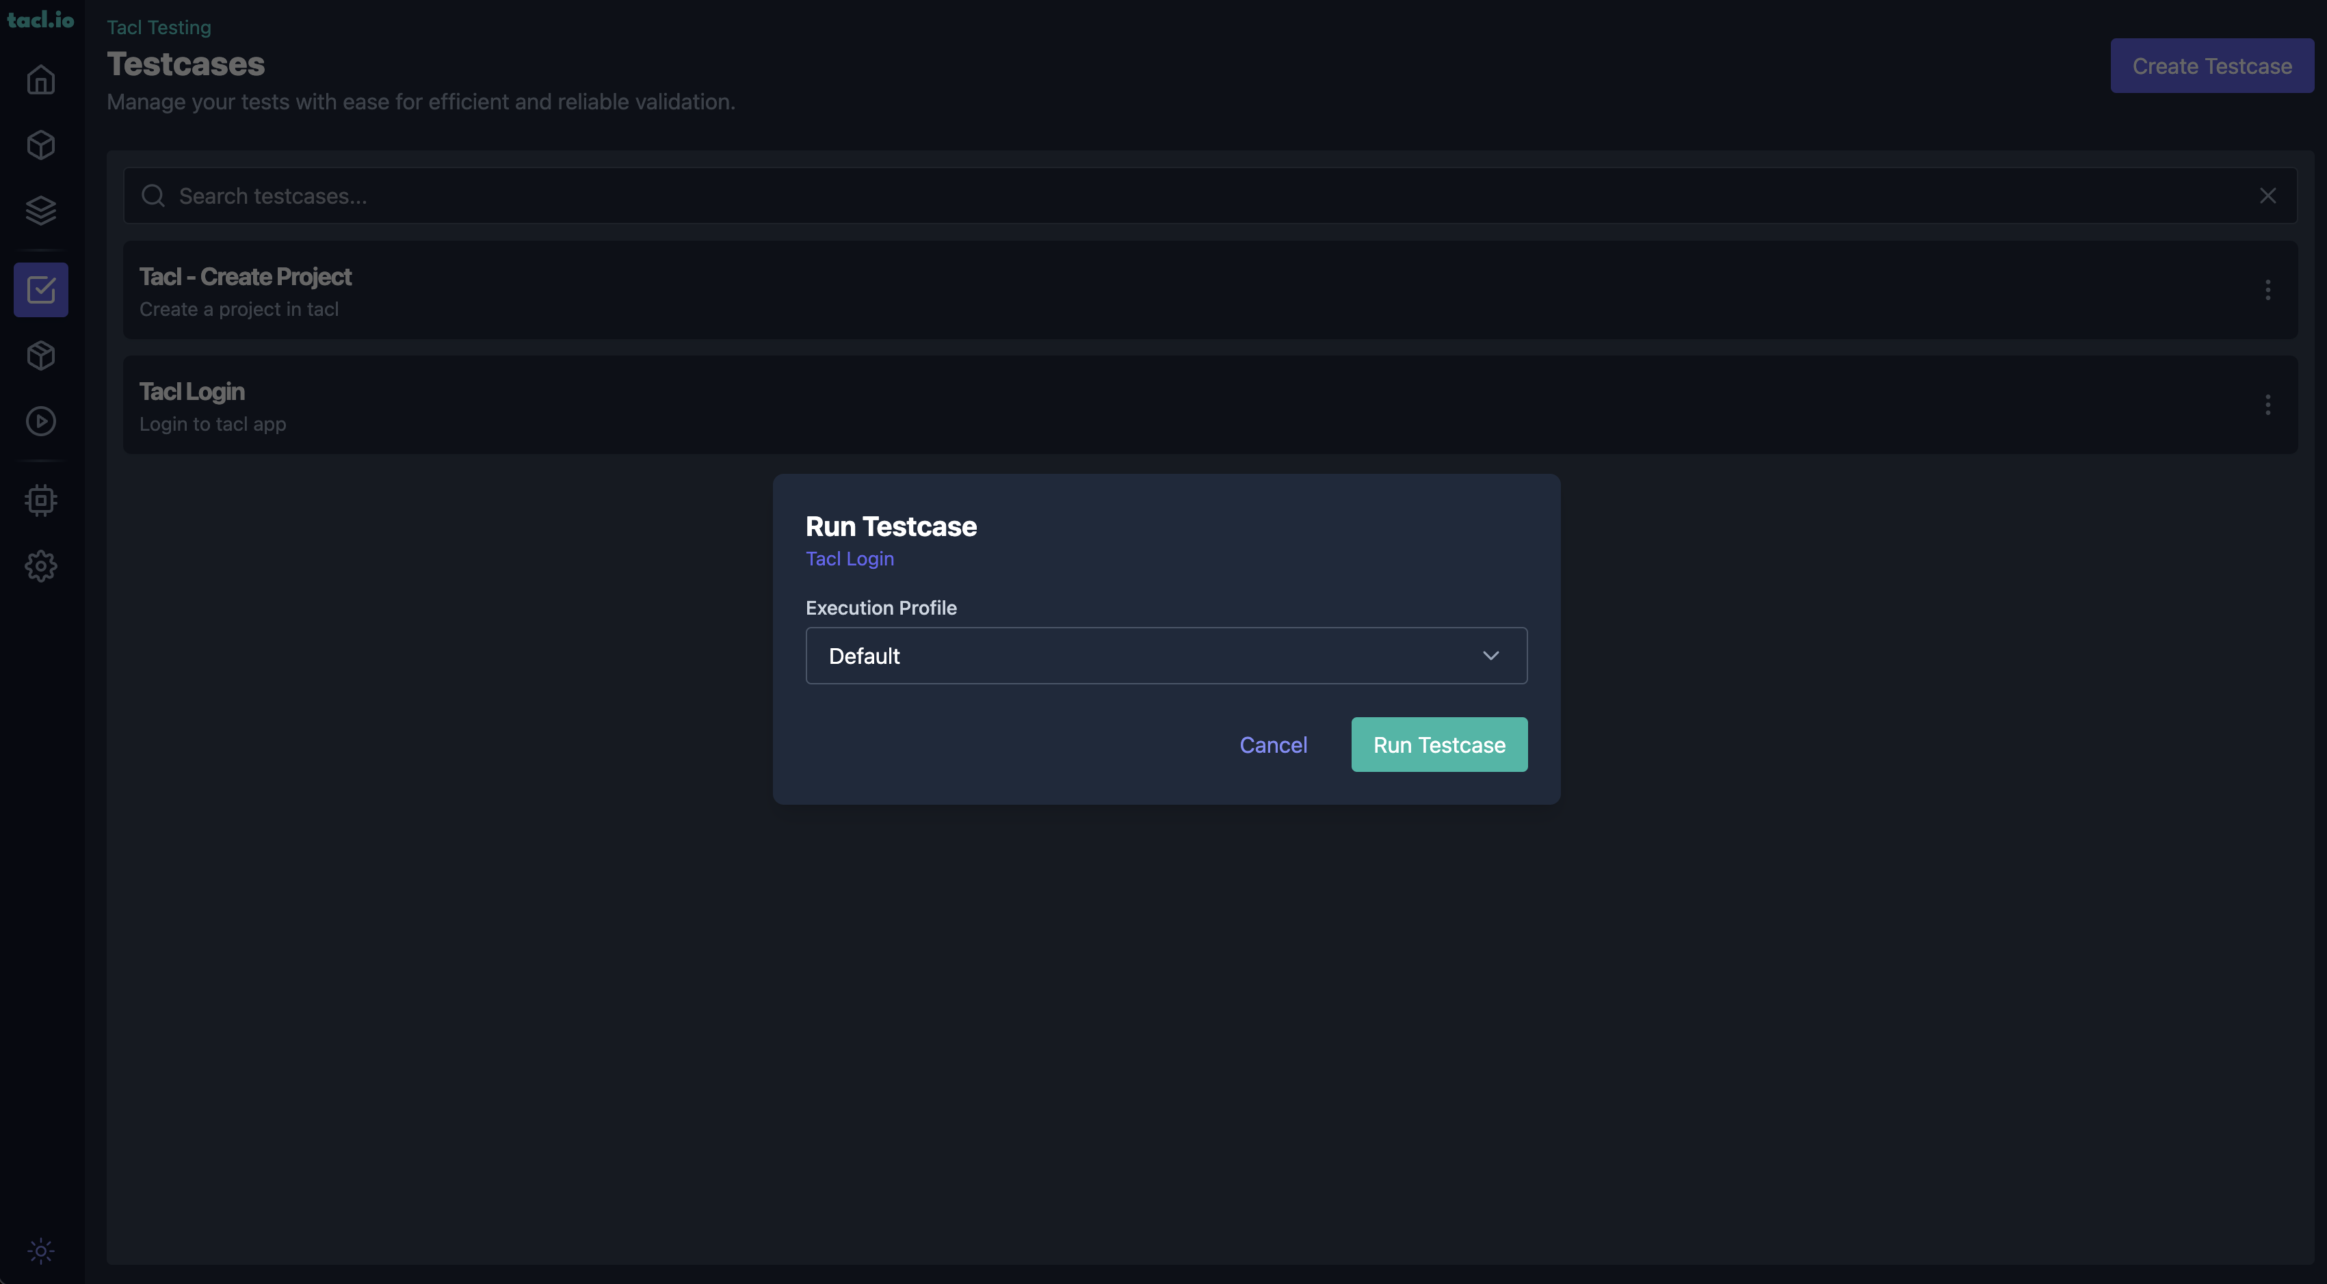Click the Run Testcase dialog heading

pos(891,526)
